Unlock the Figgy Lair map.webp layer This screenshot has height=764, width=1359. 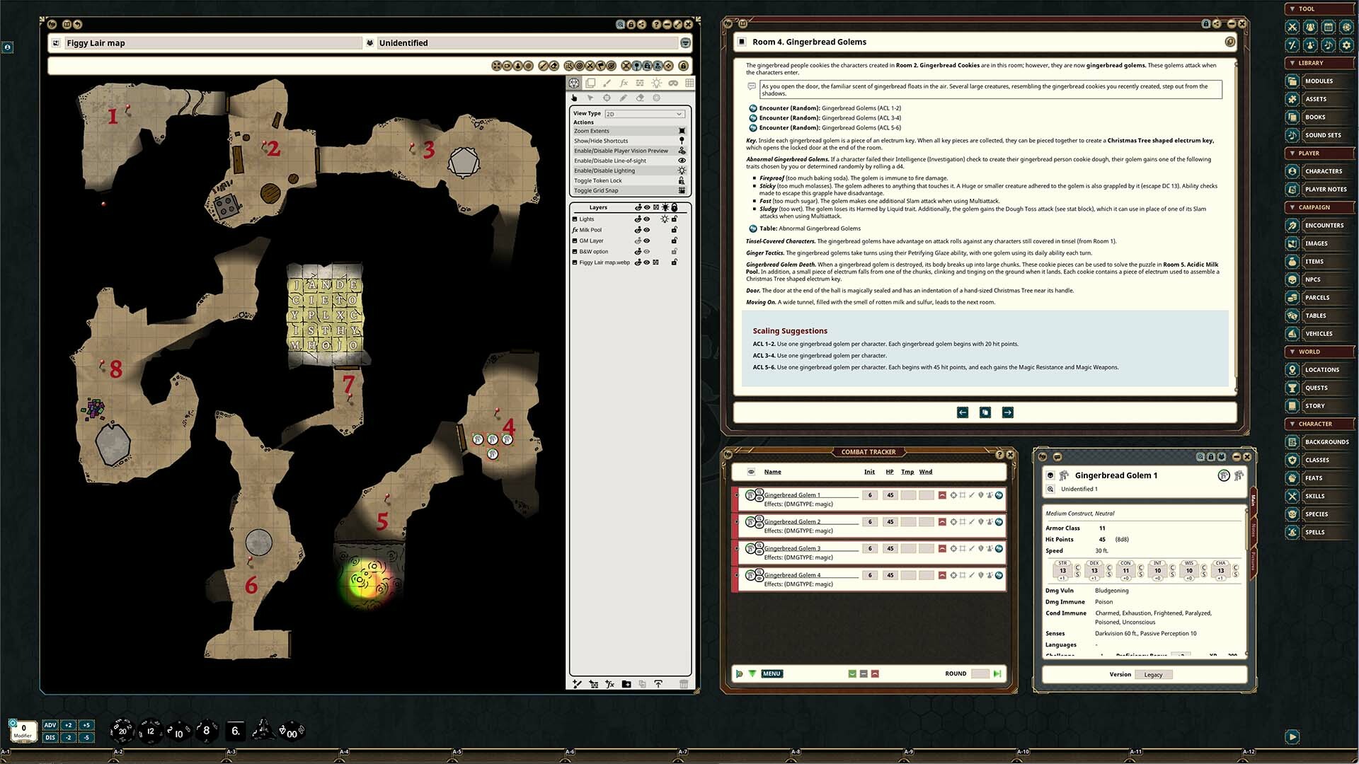[x=675, y=262]
